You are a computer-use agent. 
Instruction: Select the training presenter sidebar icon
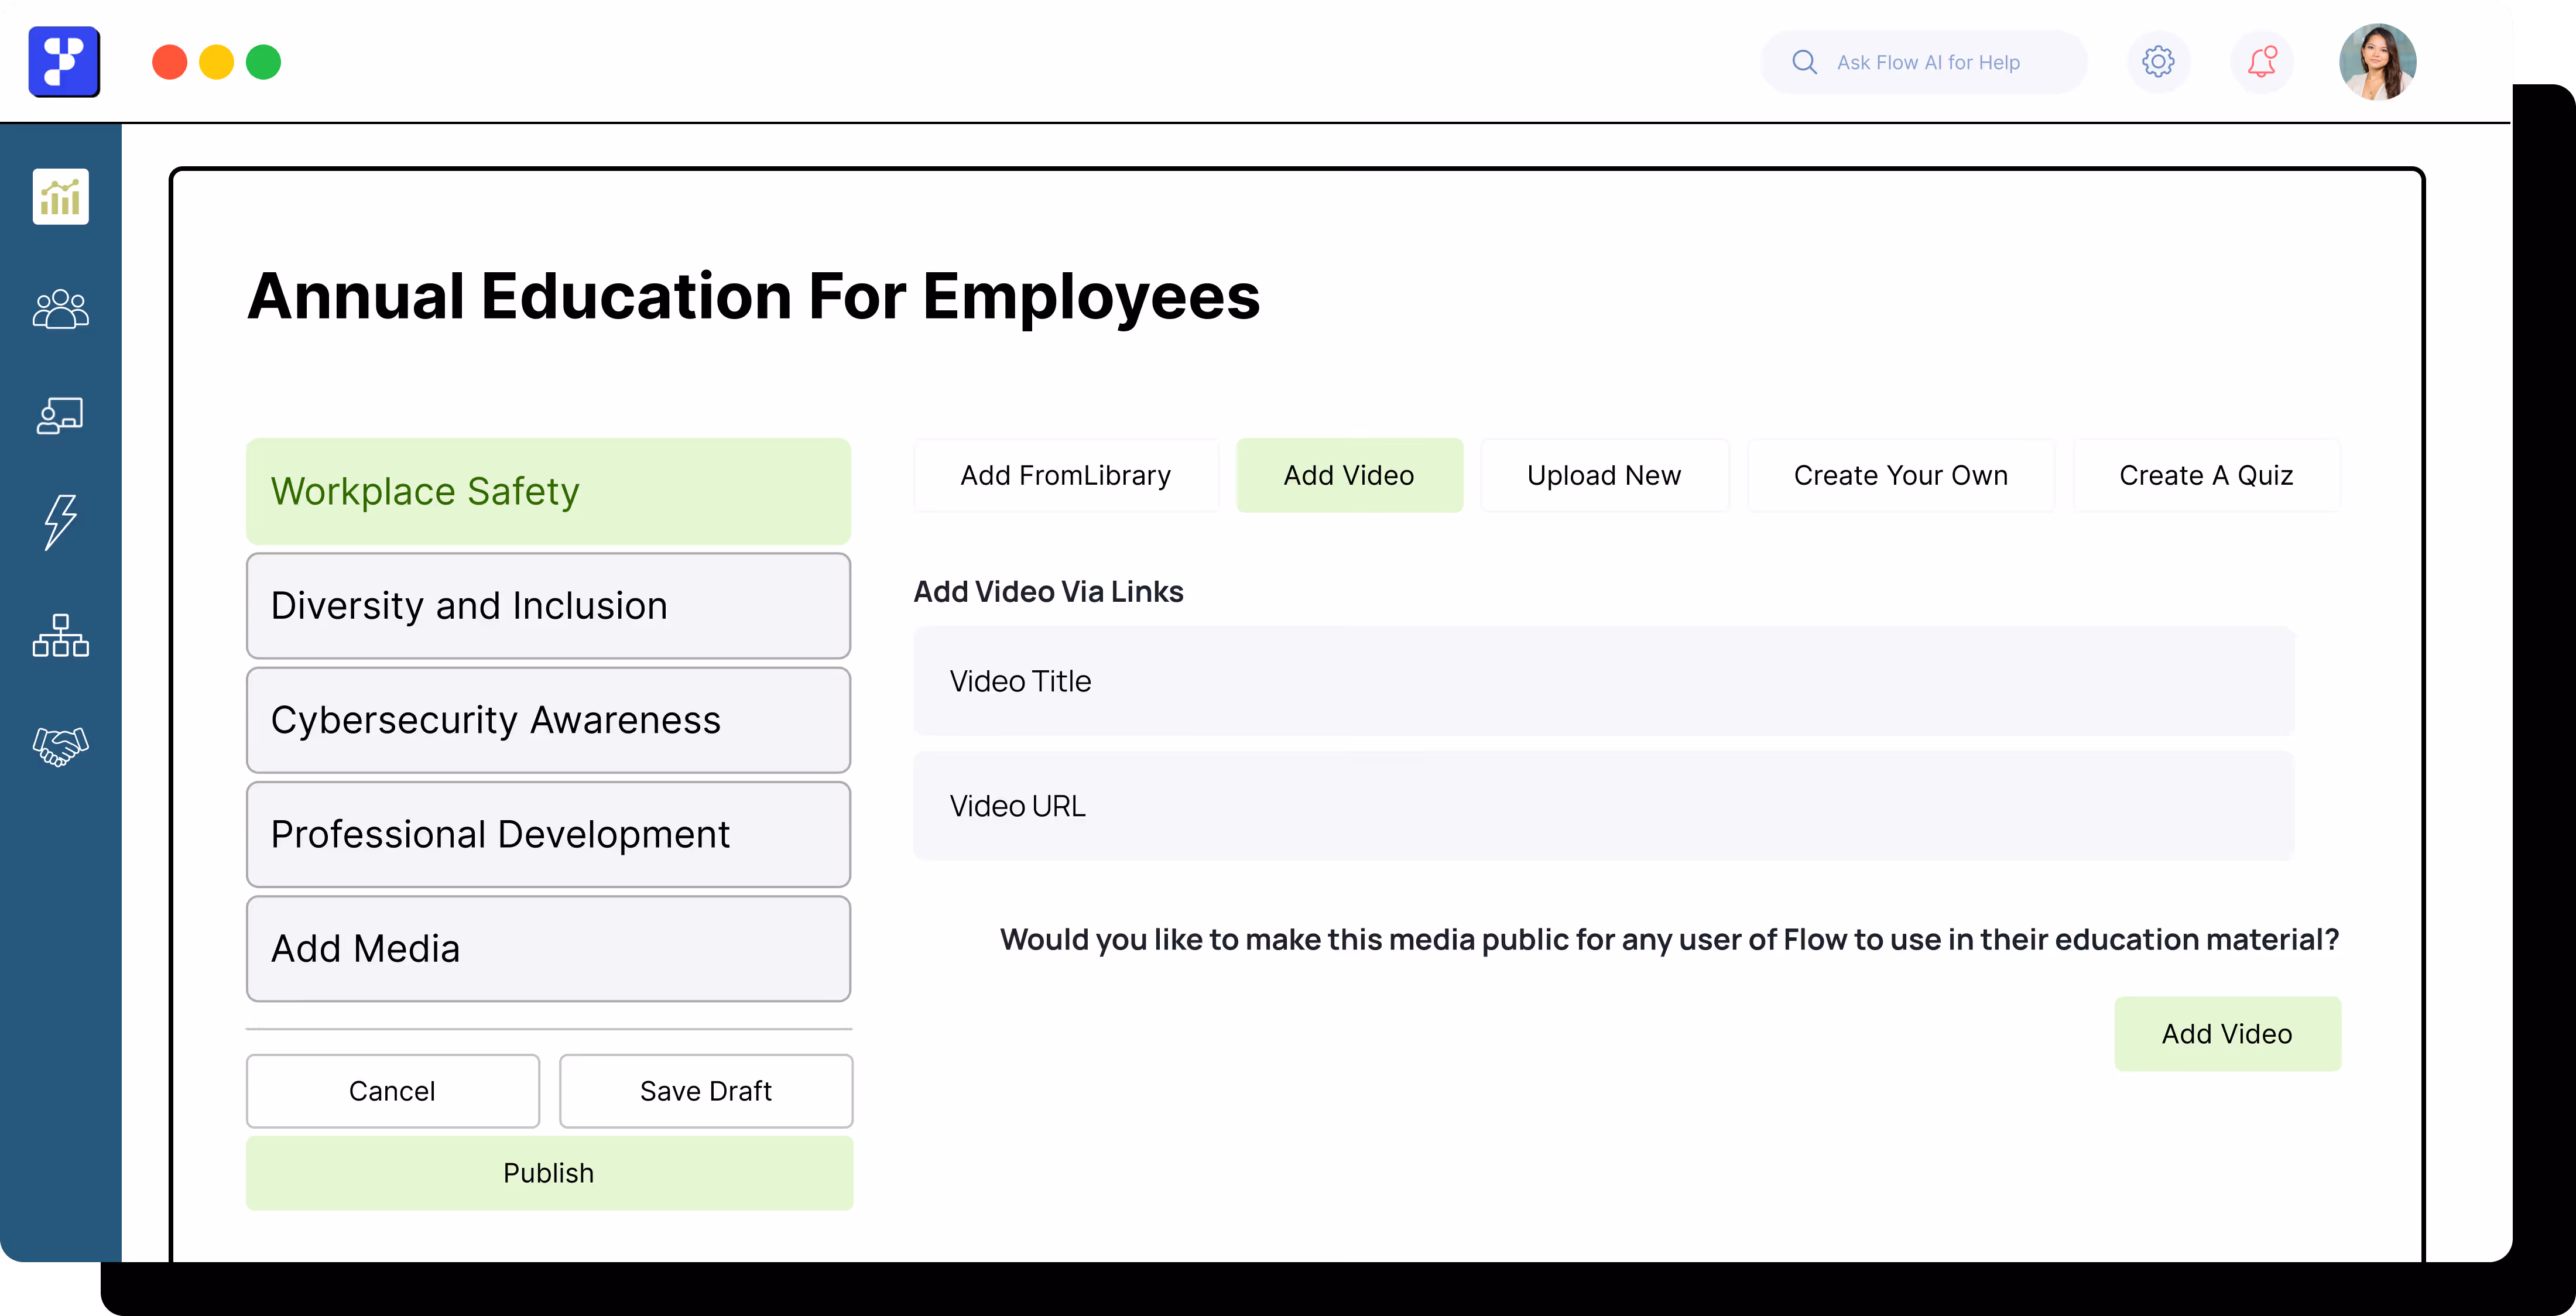tap(60, 415)
